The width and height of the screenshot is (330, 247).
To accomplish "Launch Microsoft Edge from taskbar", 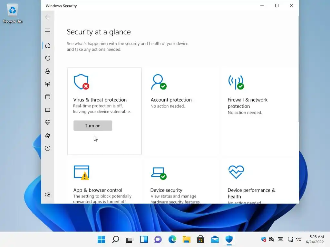I will 172,239.
